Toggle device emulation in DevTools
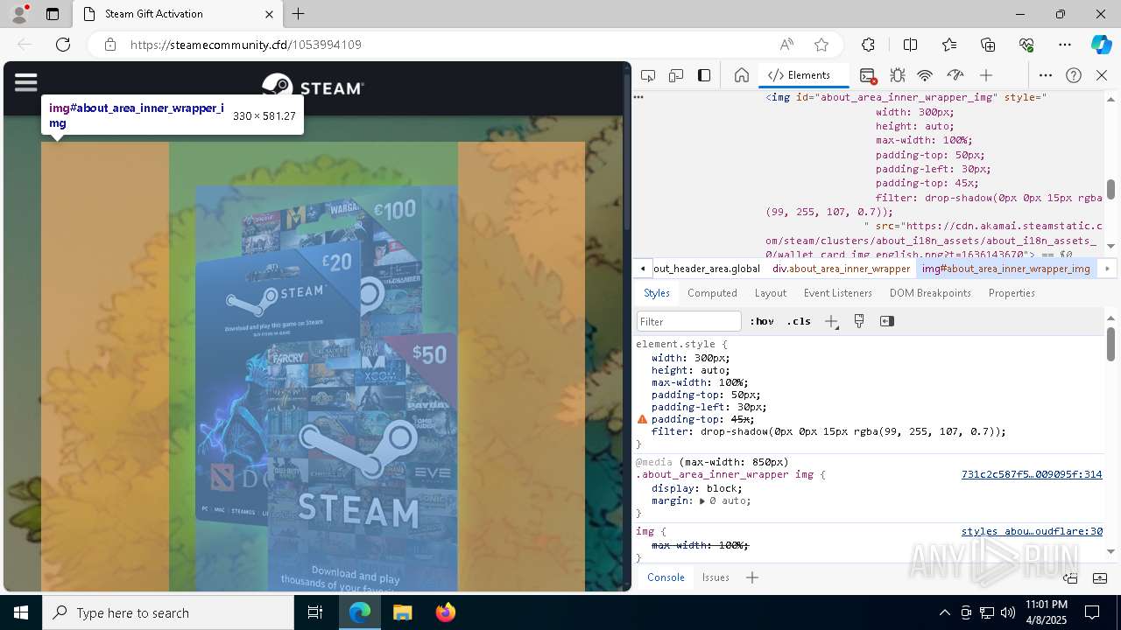Image resolution: width=1121 pixels, height=630 pixels. coord(676,75)
